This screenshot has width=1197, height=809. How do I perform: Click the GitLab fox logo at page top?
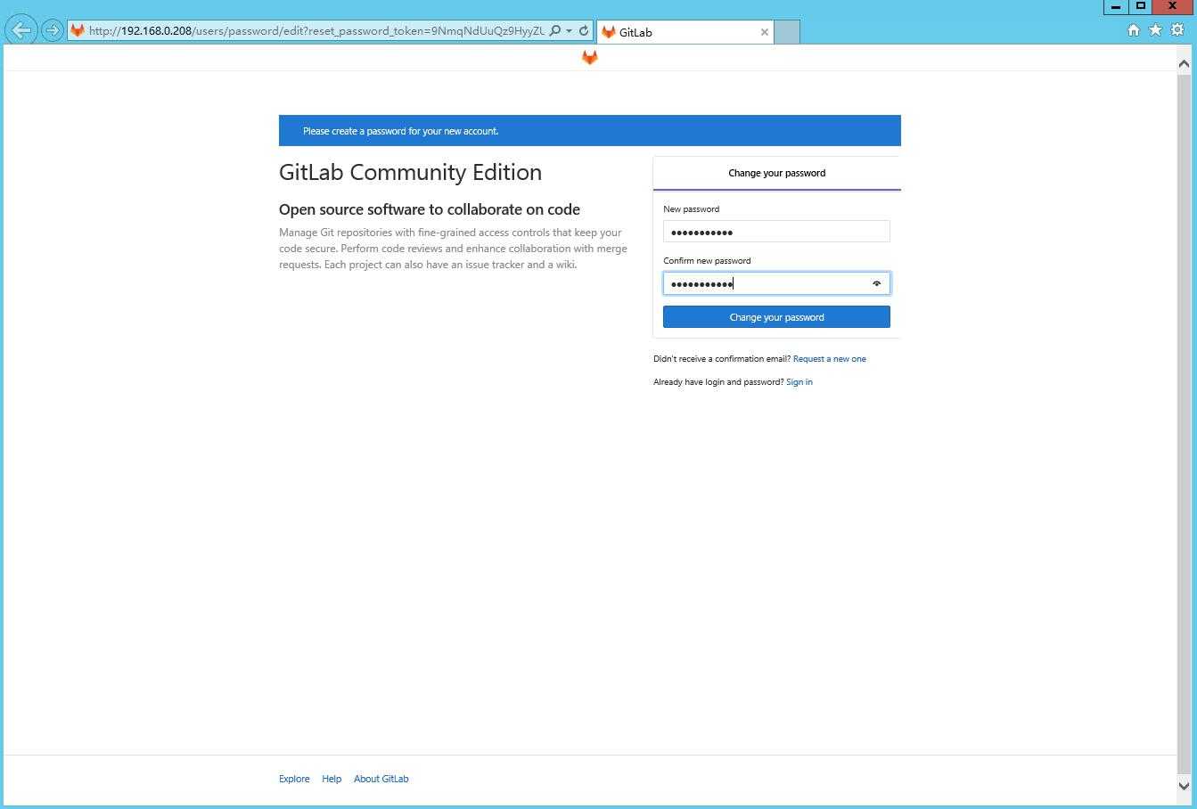pyautogui.click(x=589, y=58)
